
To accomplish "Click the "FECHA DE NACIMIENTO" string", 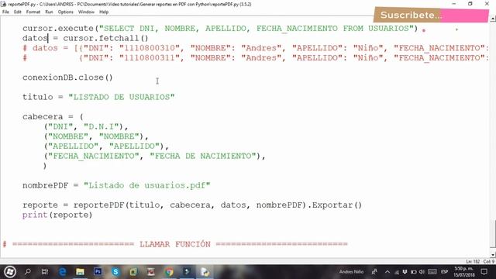I will (203, 156).
